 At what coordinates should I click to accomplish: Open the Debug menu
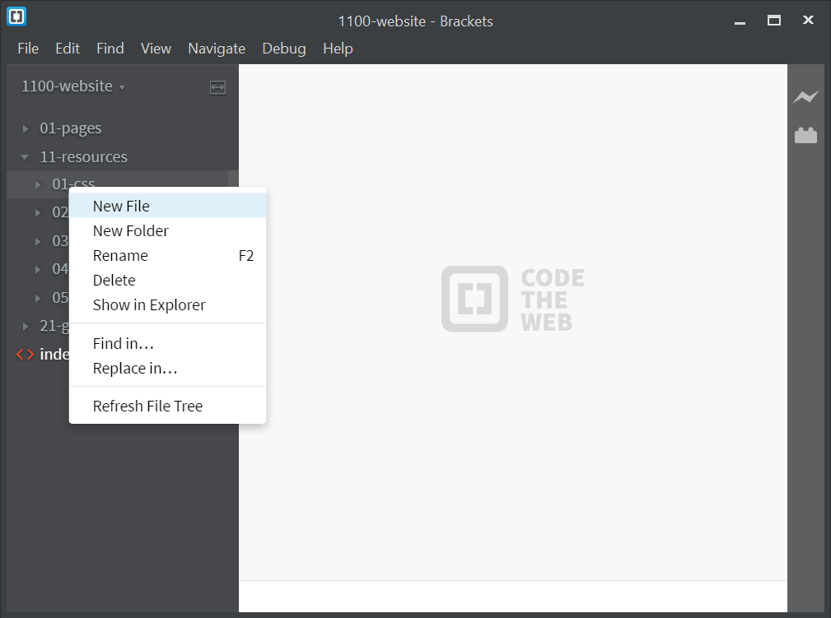[284, 49]
